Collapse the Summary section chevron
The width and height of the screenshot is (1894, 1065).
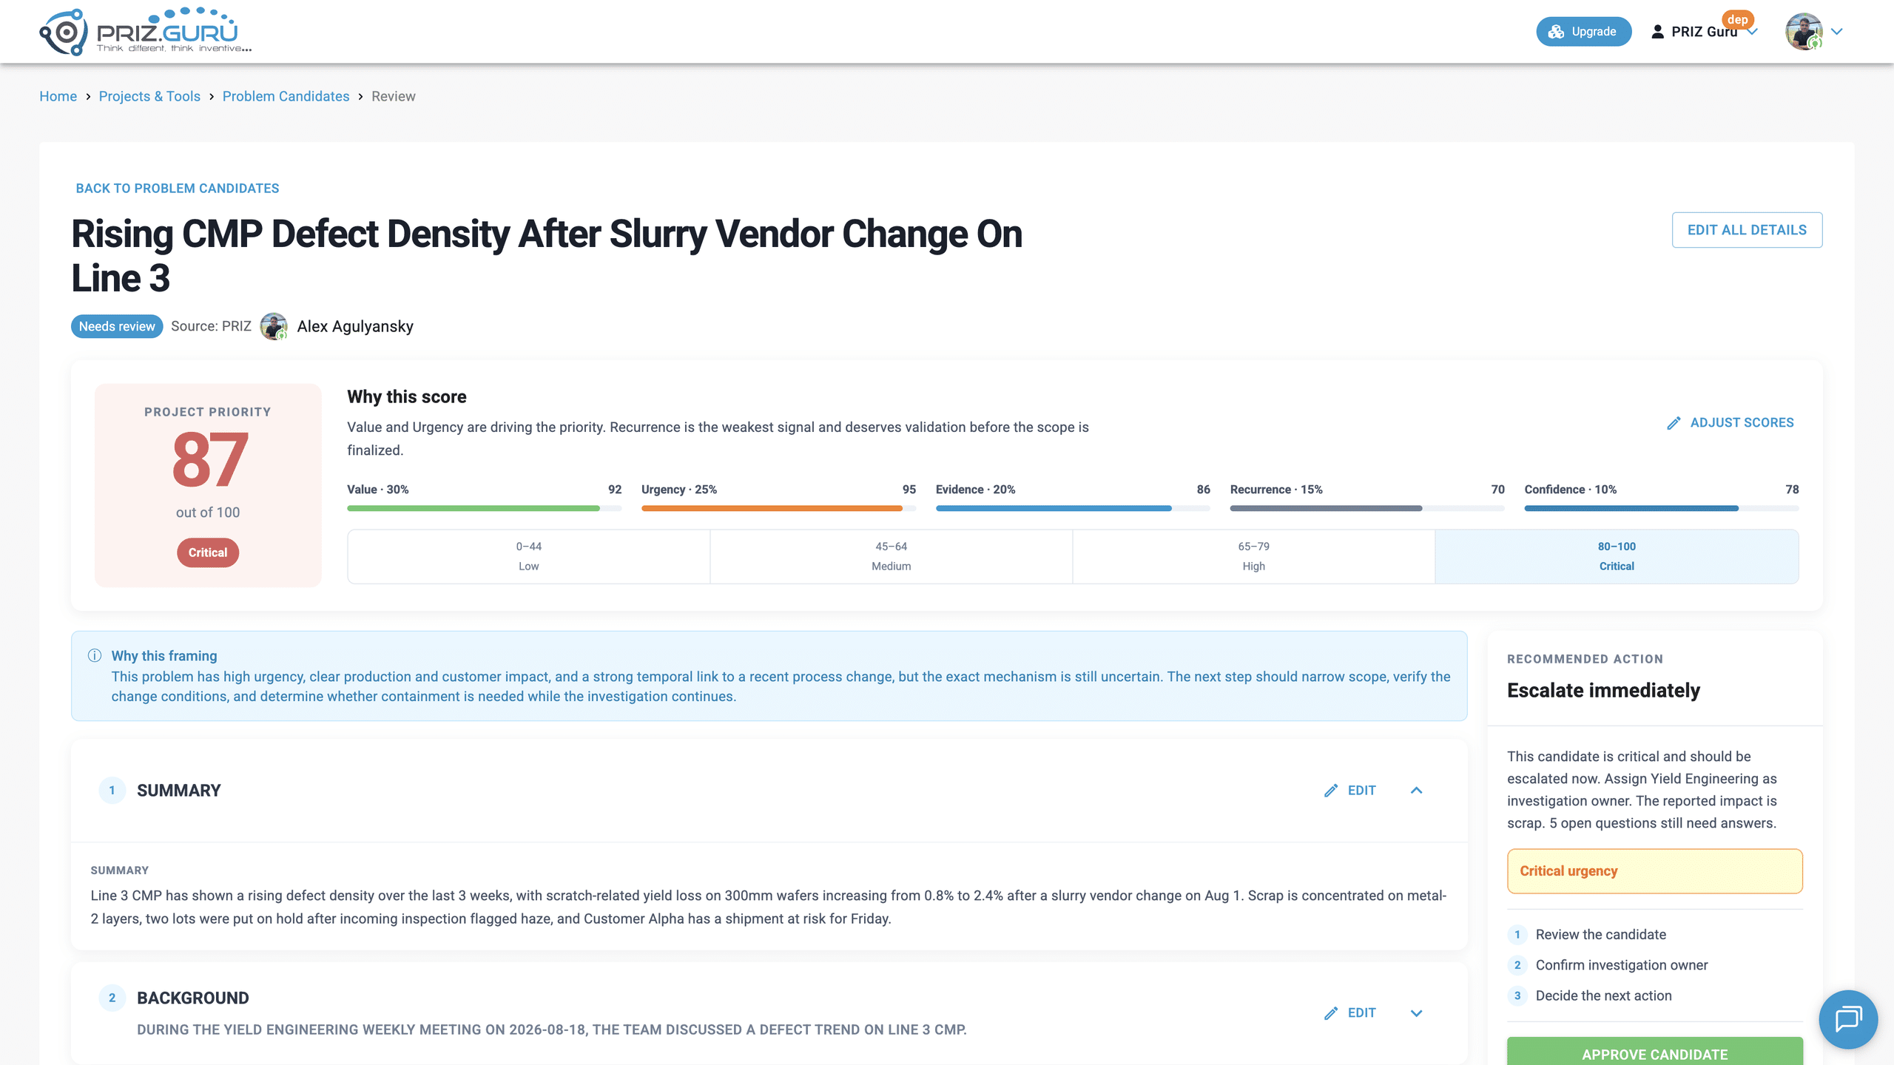1416,791
